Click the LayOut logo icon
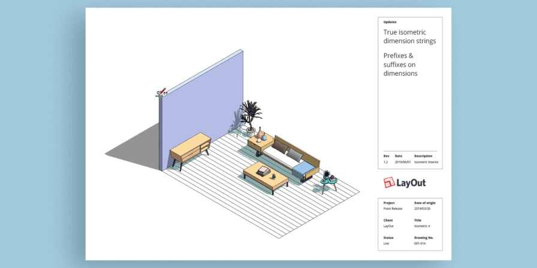Screen dimensions: 537x268 (389, 182)
